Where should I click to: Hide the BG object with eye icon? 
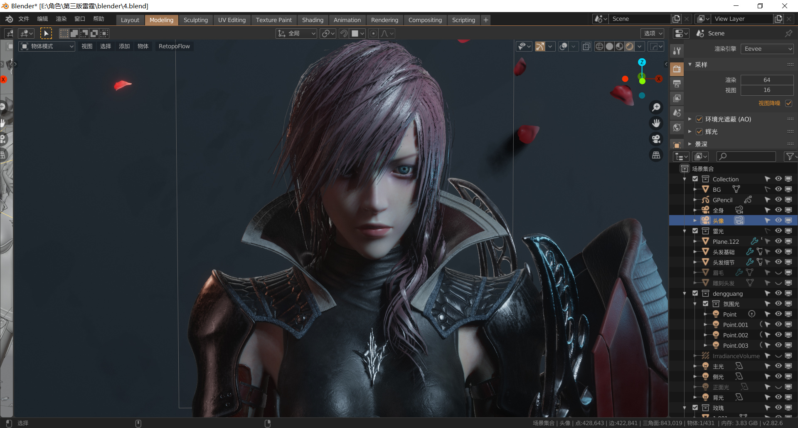click(778, 189)
